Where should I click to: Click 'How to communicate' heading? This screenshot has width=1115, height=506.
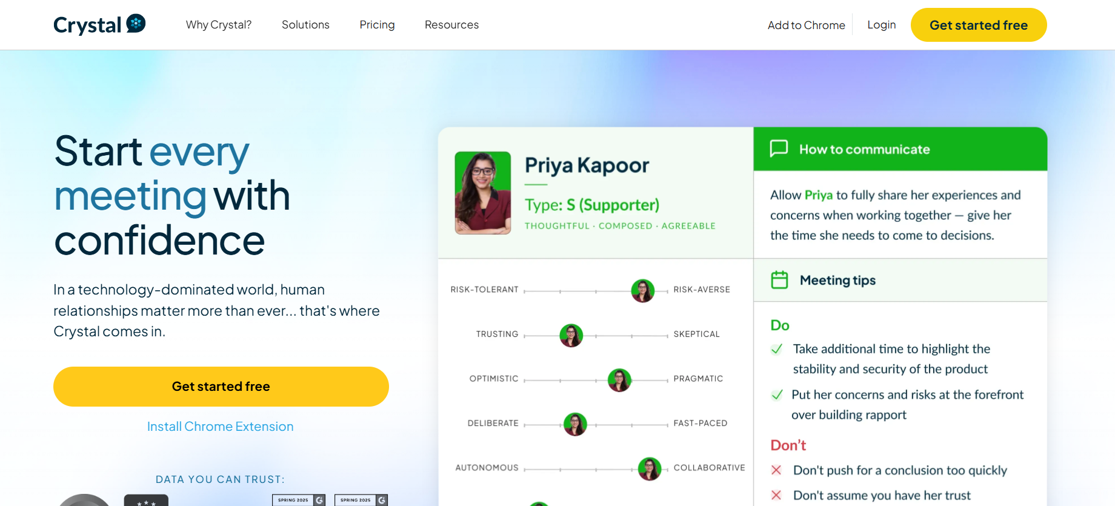pyautogui.click(x=864, y=149)
